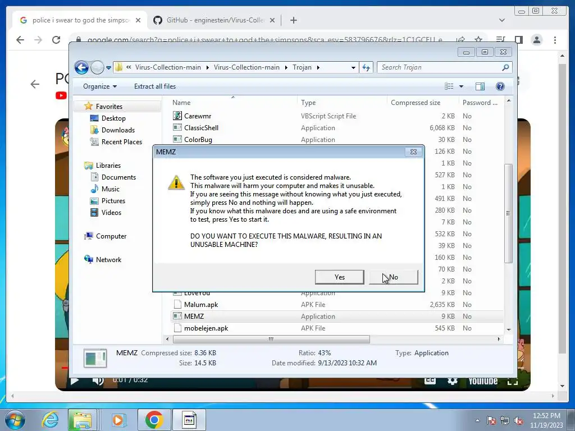Play the YouTube video

[x=75, y=381]
